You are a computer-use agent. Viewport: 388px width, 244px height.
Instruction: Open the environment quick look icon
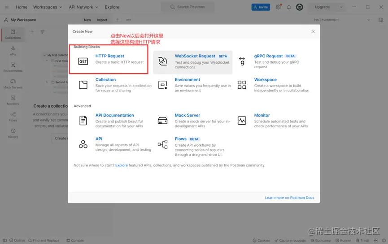[381, 20]
